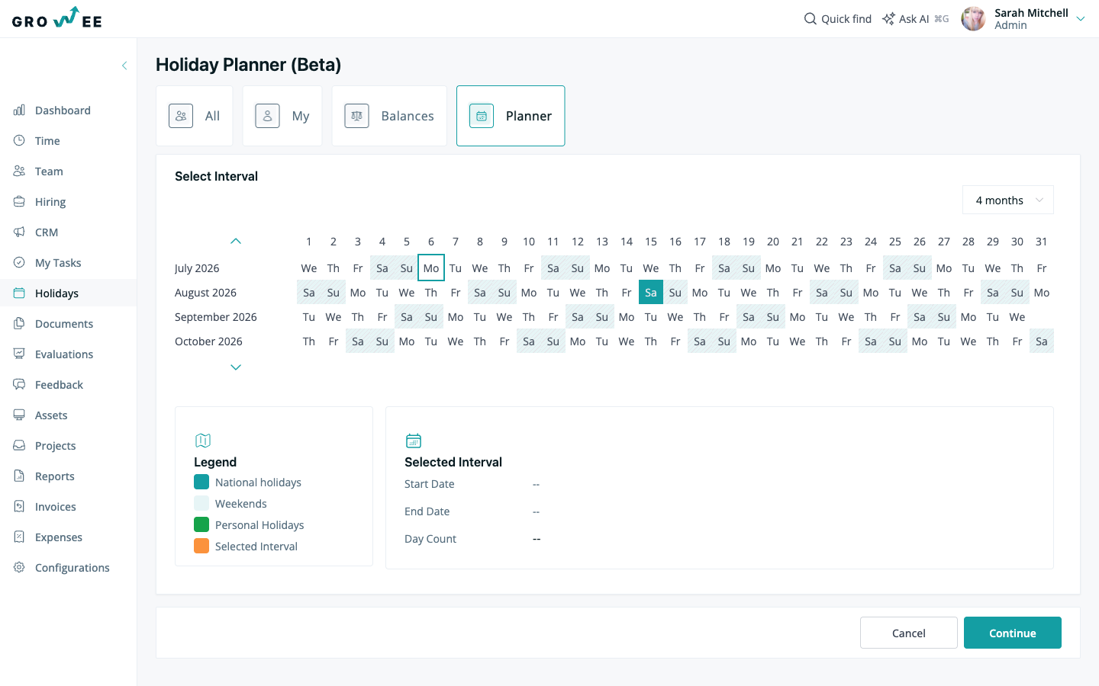Screen dimensions: 1099x686
Task: Click the Continue button
Action: [1013, 633]
